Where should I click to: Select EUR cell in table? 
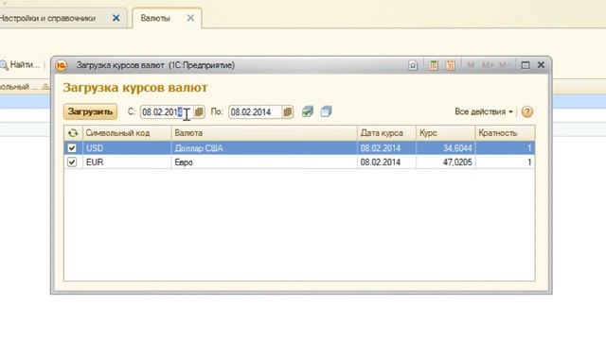click(x=127, y=161)
